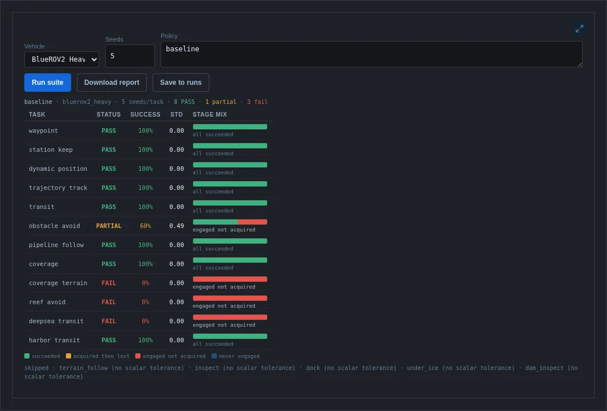Click the 0.49 std value
The height and width of the screenshot is (411, 607).
[x=176, y=226]
